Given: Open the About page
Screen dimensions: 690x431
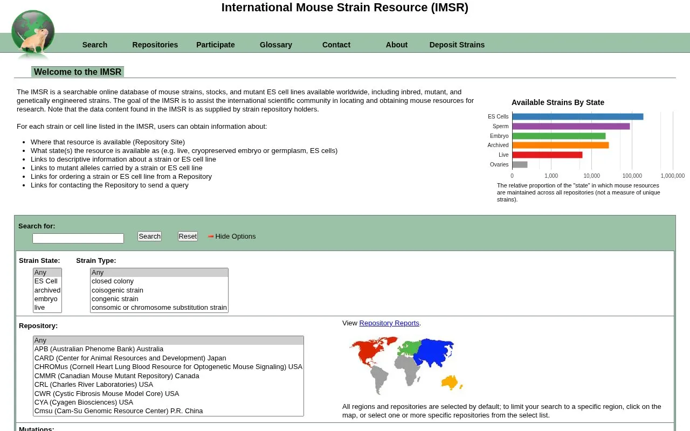Looking at the screenshot, I should (x=397, y=45).
